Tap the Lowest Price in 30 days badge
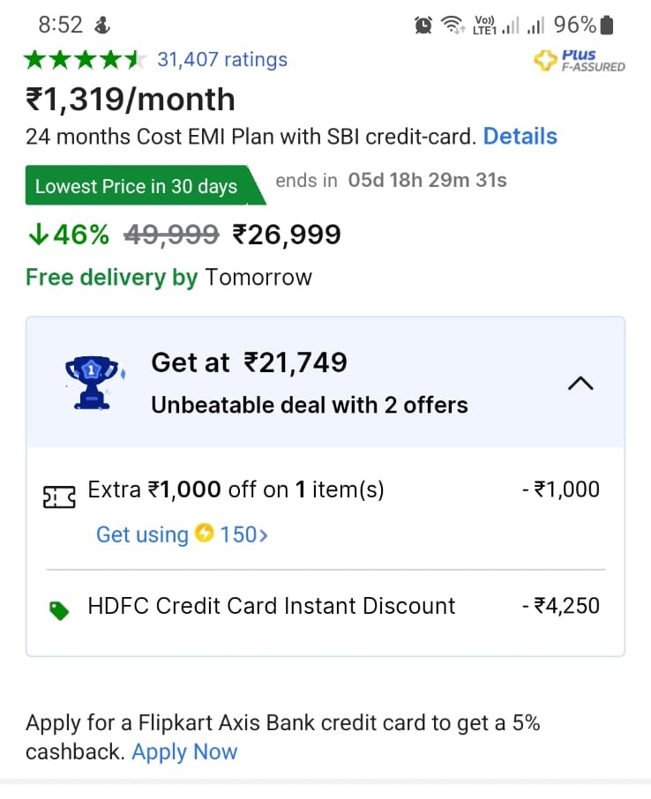This screenshot has height=799, width=651. pos(137,186)
